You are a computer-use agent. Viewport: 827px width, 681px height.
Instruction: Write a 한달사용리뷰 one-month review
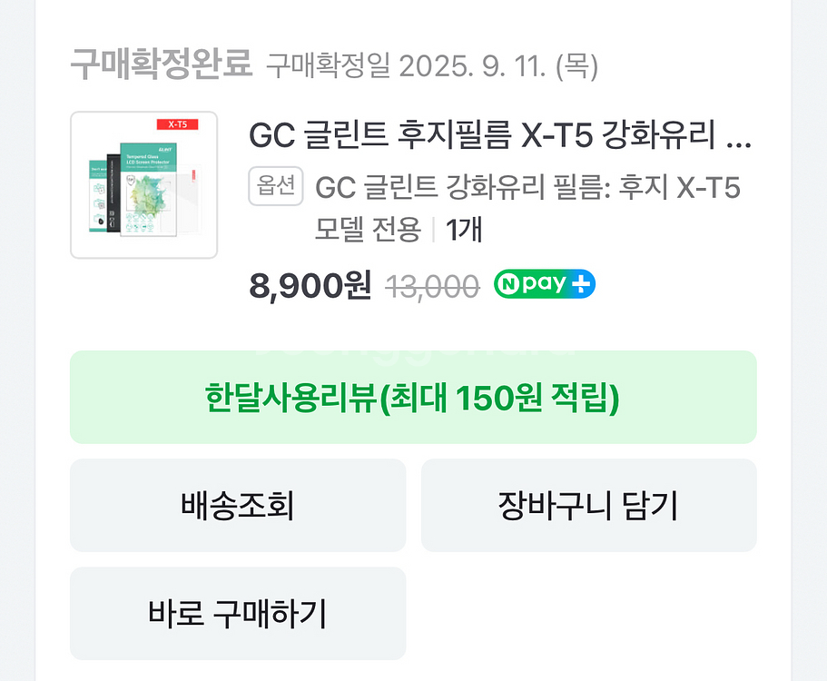[x=413, y=398]
